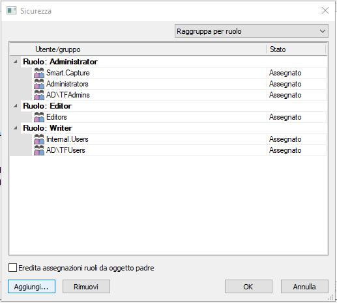Image resolution: width=337 pixels, height=303 pixels.
Task: Enable Eredita assegnazioni ruoli da oggetto padre
Action: [x=12, y=267]
